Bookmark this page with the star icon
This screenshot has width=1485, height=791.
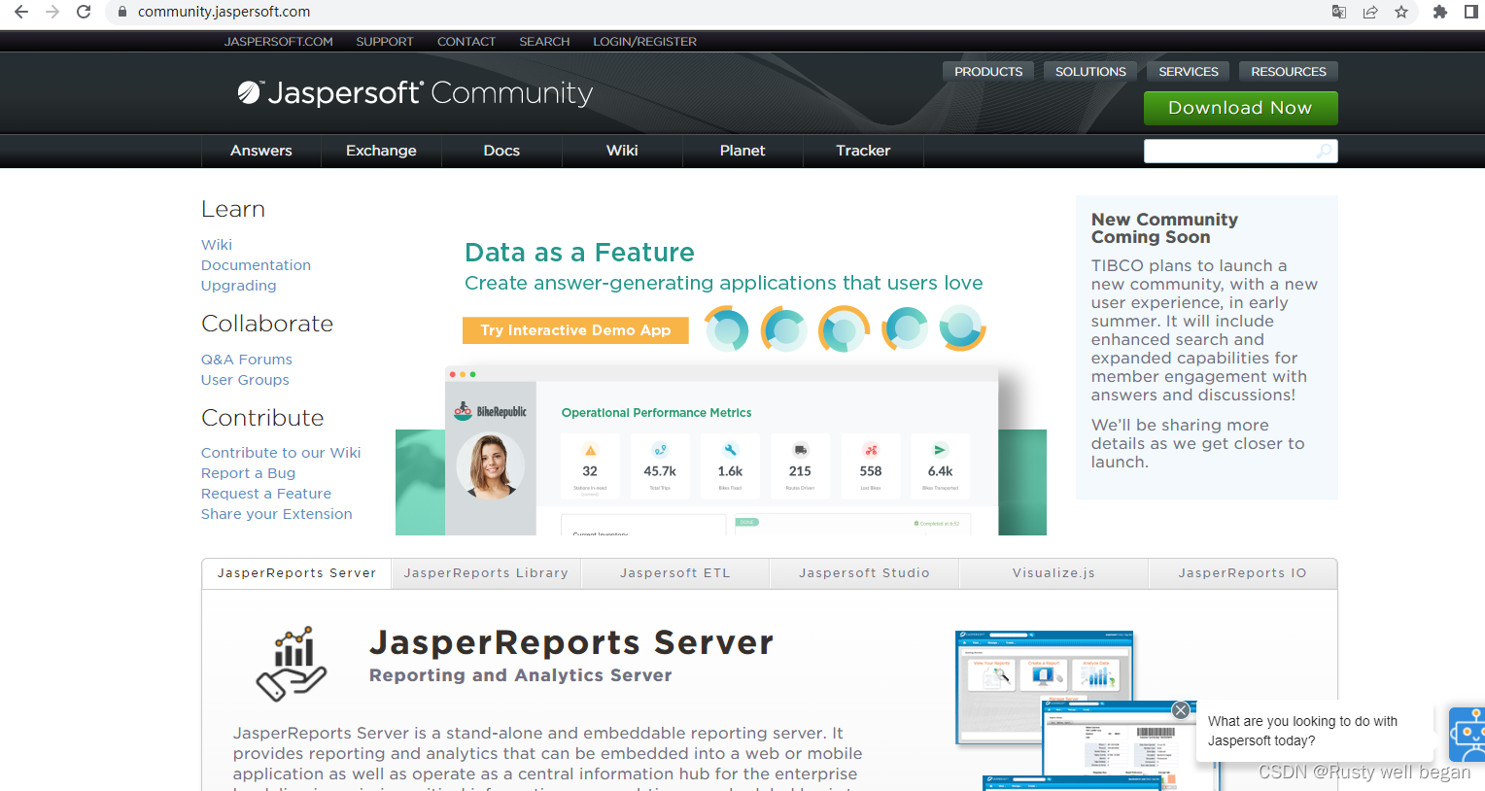click(x=1401, y=12)
